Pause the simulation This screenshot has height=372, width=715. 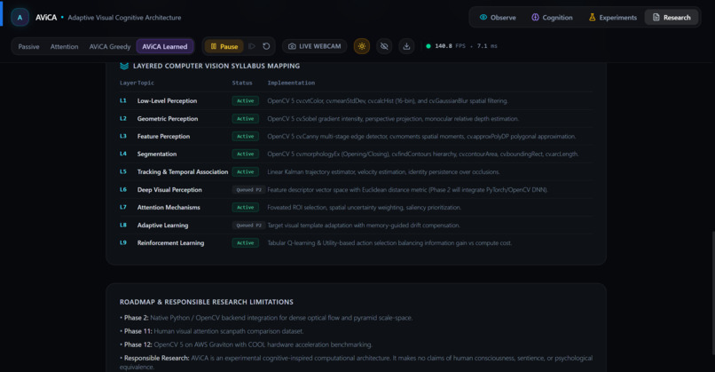(x=224, y=46)
